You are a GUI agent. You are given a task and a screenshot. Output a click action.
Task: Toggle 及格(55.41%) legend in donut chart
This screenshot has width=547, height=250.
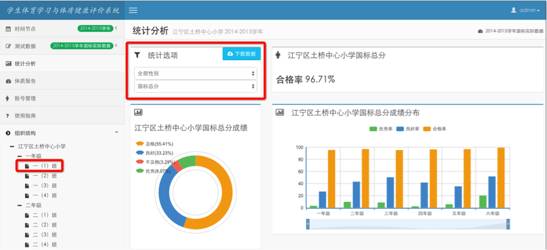point(154,144)
